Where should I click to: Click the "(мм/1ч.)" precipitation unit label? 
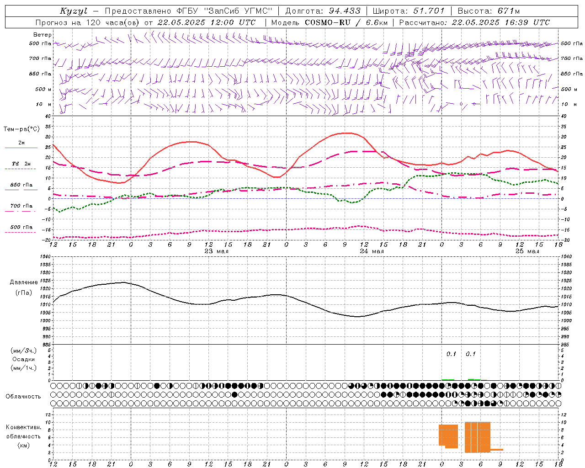pos(24,368)
